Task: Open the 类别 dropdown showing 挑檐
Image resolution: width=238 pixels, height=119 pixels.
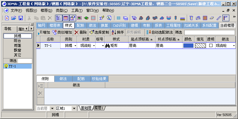Action: (x=75, y=46)
